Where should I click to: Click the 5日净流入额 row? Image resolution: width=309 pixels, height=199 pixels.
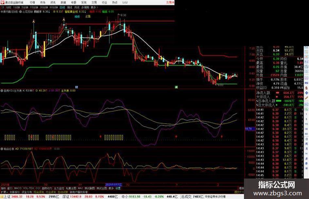pos(280,101)
